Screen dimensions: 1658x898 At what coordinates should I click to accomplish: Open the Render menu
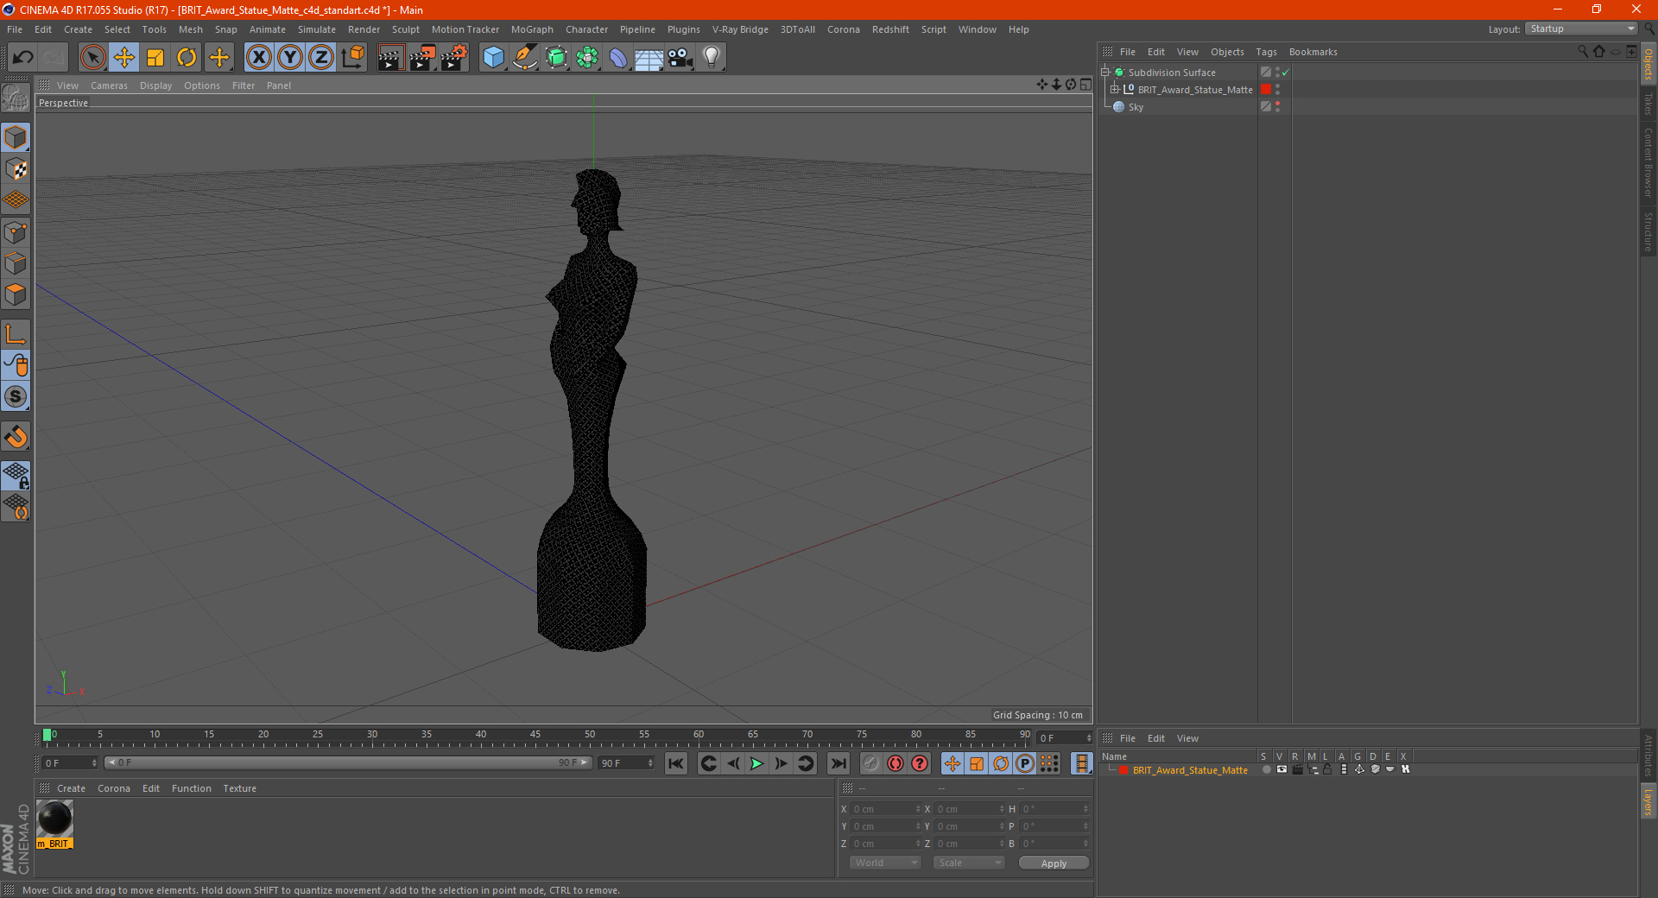(x=364, y=29)
